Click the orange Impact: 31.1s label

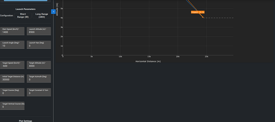pyautogui.click(x=198, y=12)
